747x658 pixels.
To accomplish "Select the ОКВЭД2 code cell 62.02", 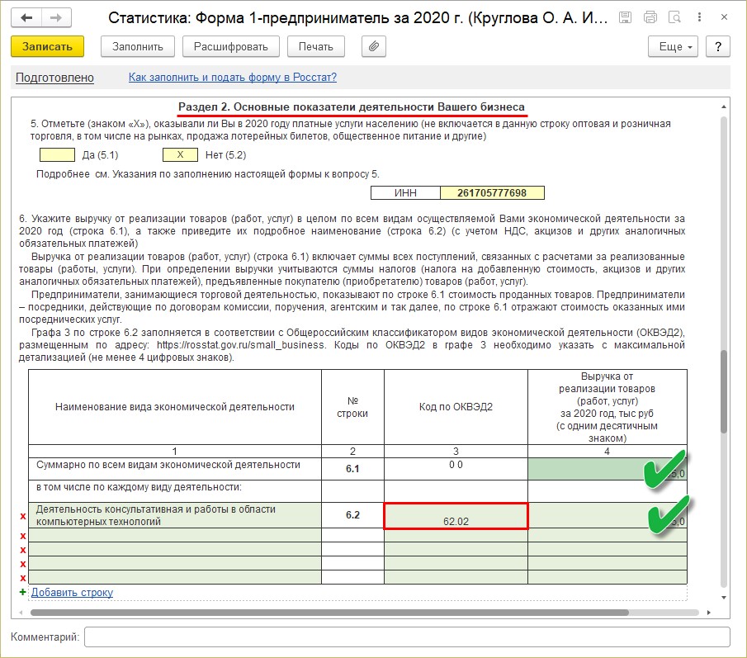I will pyautogui.click(x=456, y=515).
